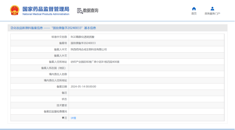Select the 备案号 value 国妆原备字20240033
235x130 pixels.
click(x=83, y=43)
